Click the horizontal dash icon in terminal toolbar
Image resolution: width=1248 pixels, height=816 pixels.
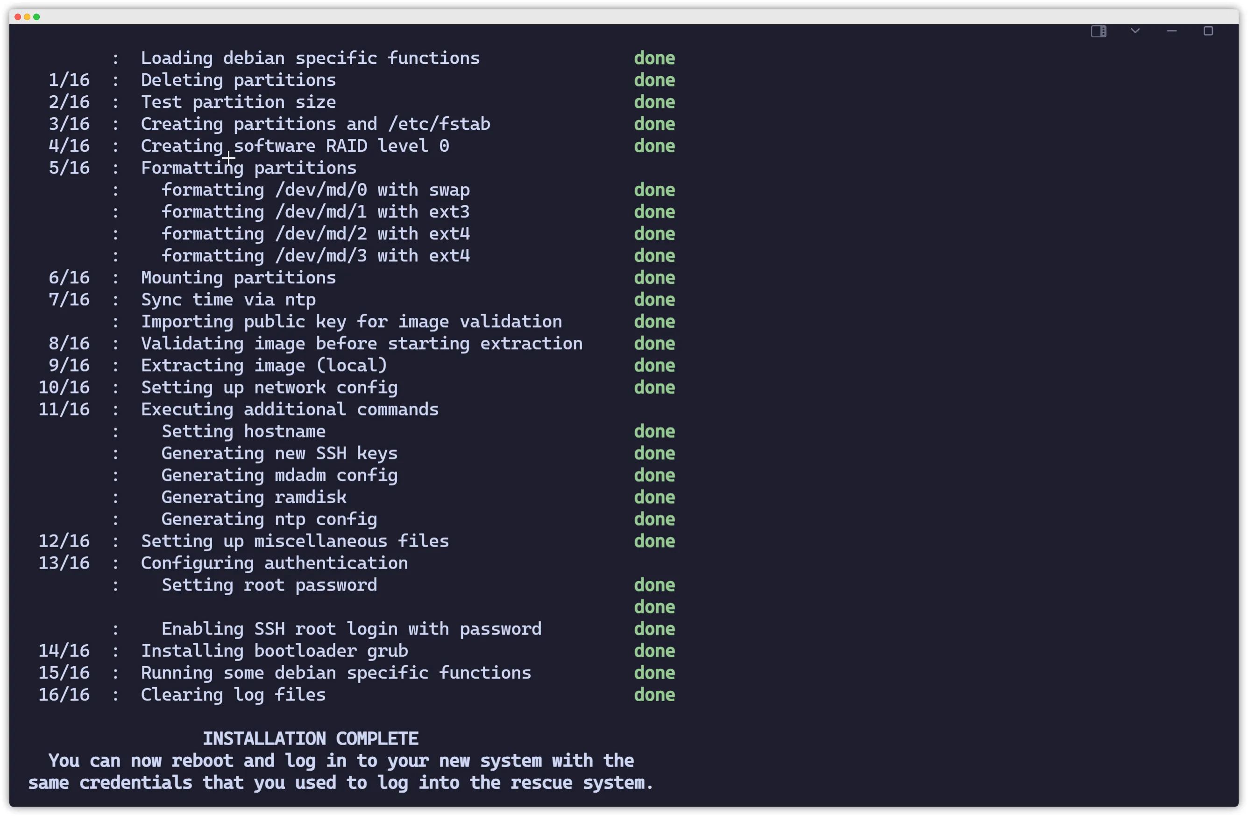coord(1171,31)
